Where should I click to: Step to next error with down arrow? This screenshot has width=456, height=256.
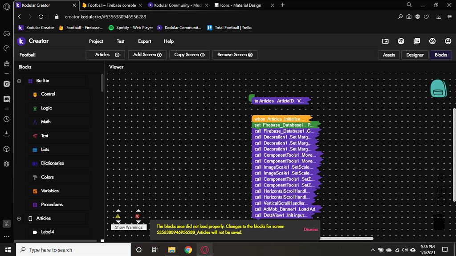click(138, 222)
